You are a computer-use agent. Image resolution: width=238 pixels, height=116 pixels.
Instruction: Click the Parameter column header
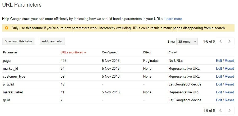point(10,52)
